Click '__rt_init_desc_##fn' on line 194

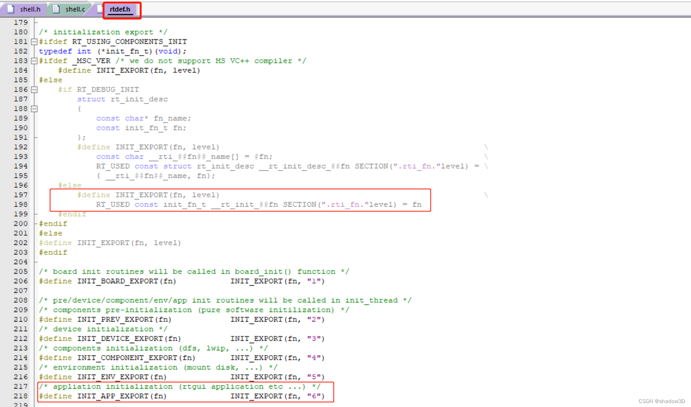coord(304,166)
